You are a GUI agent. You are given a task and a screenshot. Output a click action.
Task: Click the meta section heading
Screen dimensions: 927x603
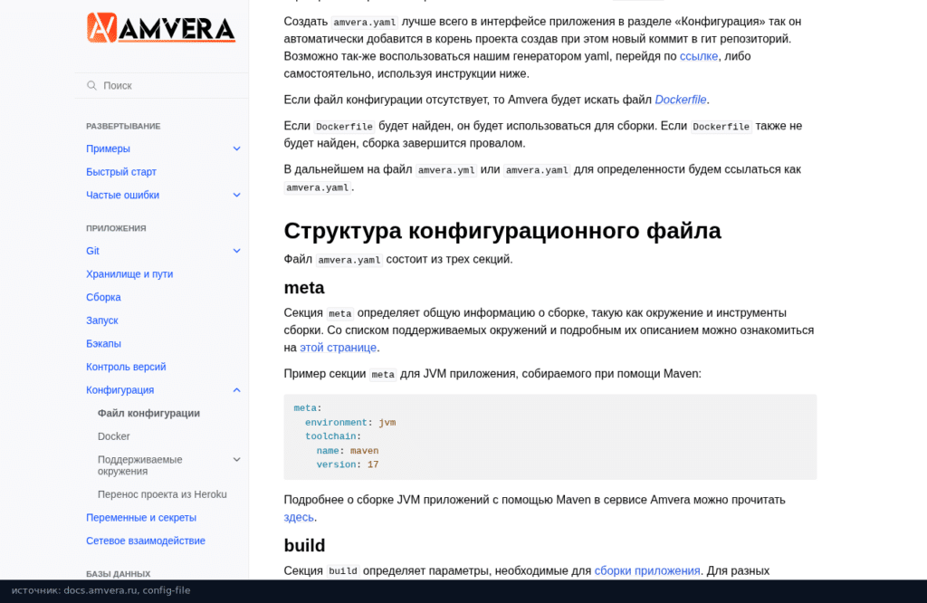point(304,287)
